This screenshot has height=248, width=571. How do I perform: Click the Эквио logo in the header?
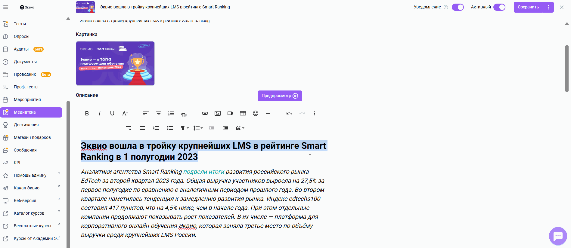[x=27, y=7]
